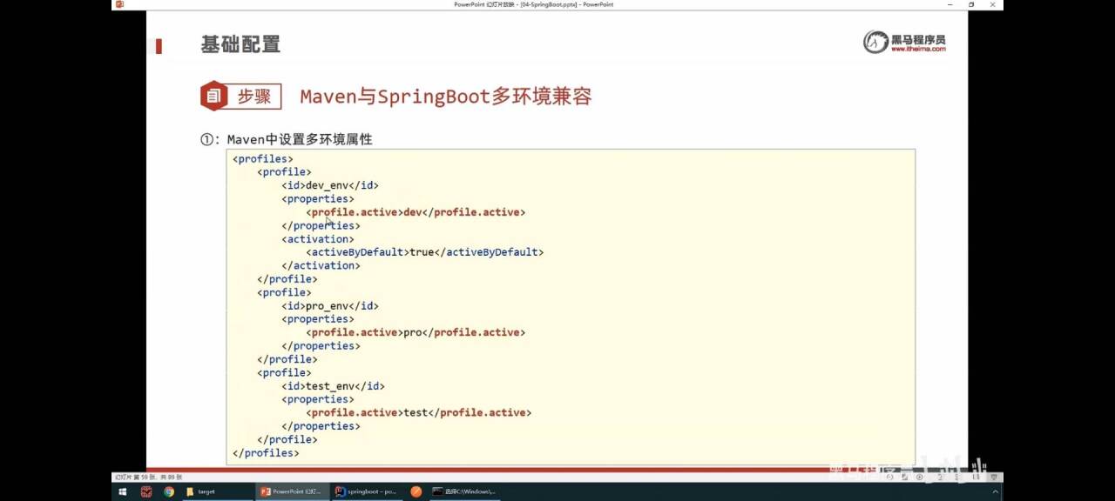Switch to slideshow view icon in the status bar

(x=994, y=477)
